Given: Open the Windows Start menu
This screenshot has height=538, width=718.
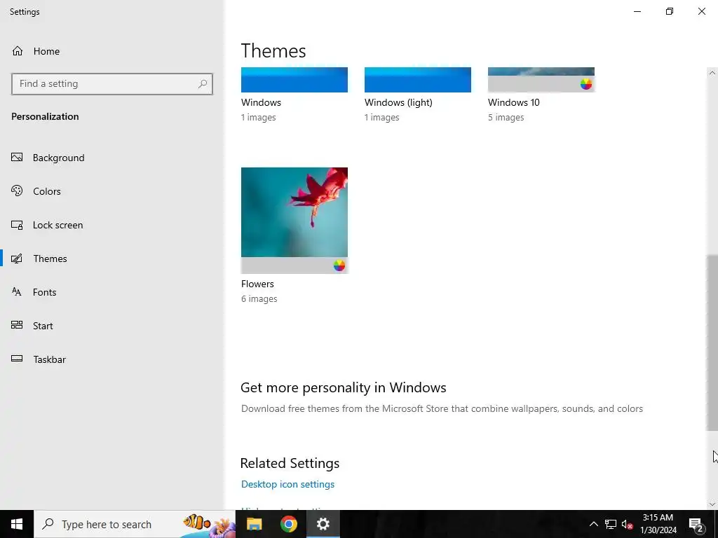Looking at the screenshot, I should pyautogui.click(x=17, y=524).
